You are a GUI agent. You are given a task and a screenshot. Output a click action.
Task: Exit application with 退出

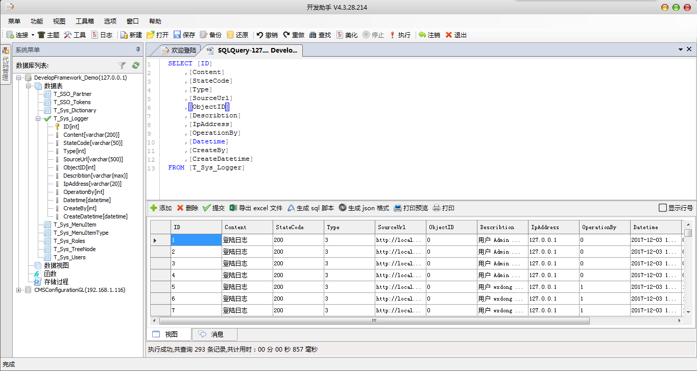tap(456, 35)
